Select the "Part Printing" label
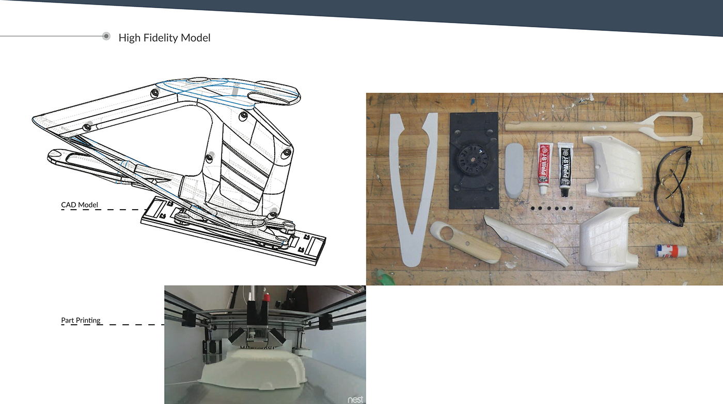This screenshot has width=723, height=404. pos(81,321)
